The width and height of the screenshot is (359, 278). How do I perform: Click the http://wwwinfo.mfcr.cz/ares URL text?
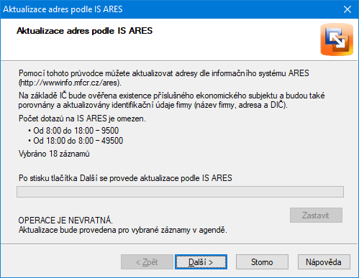[69, 83]
